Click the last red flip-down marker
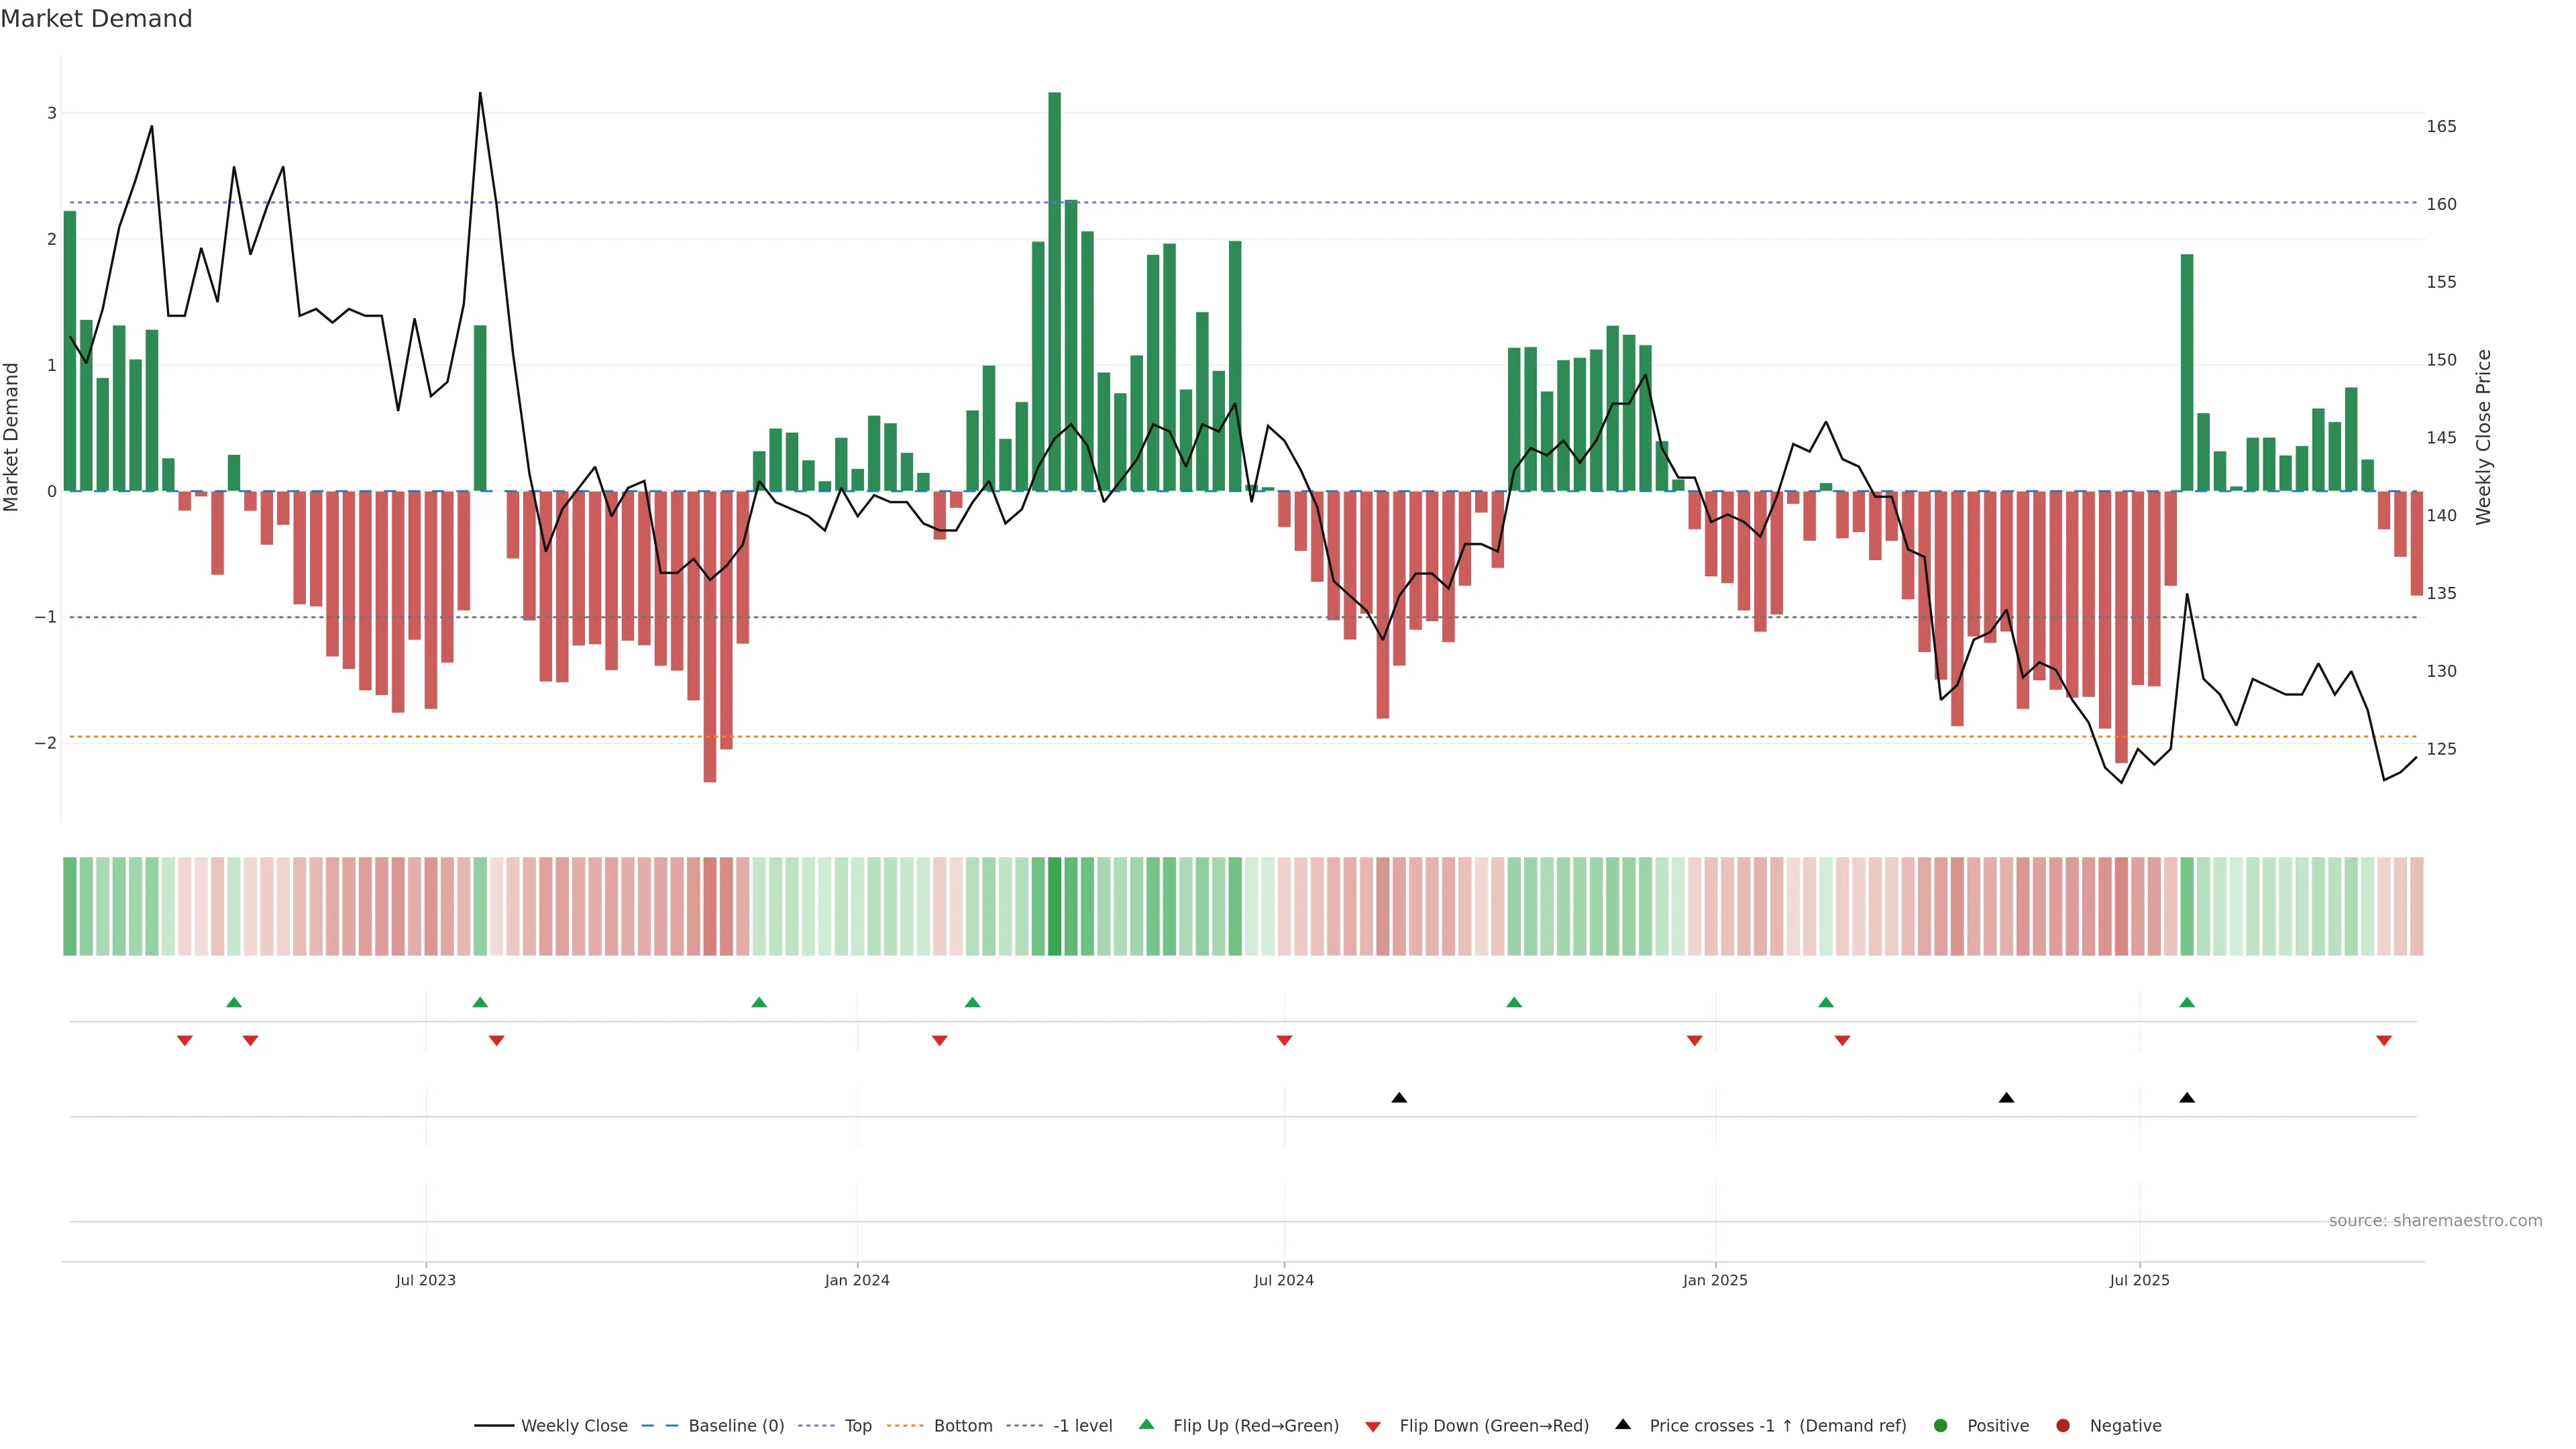Viewport: 2576px width, 1449px height. pos(2384,1041)
